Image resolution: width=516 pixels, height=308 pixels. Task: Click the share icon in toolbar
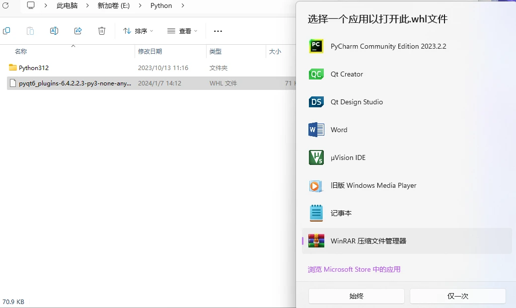click(78, 31)
